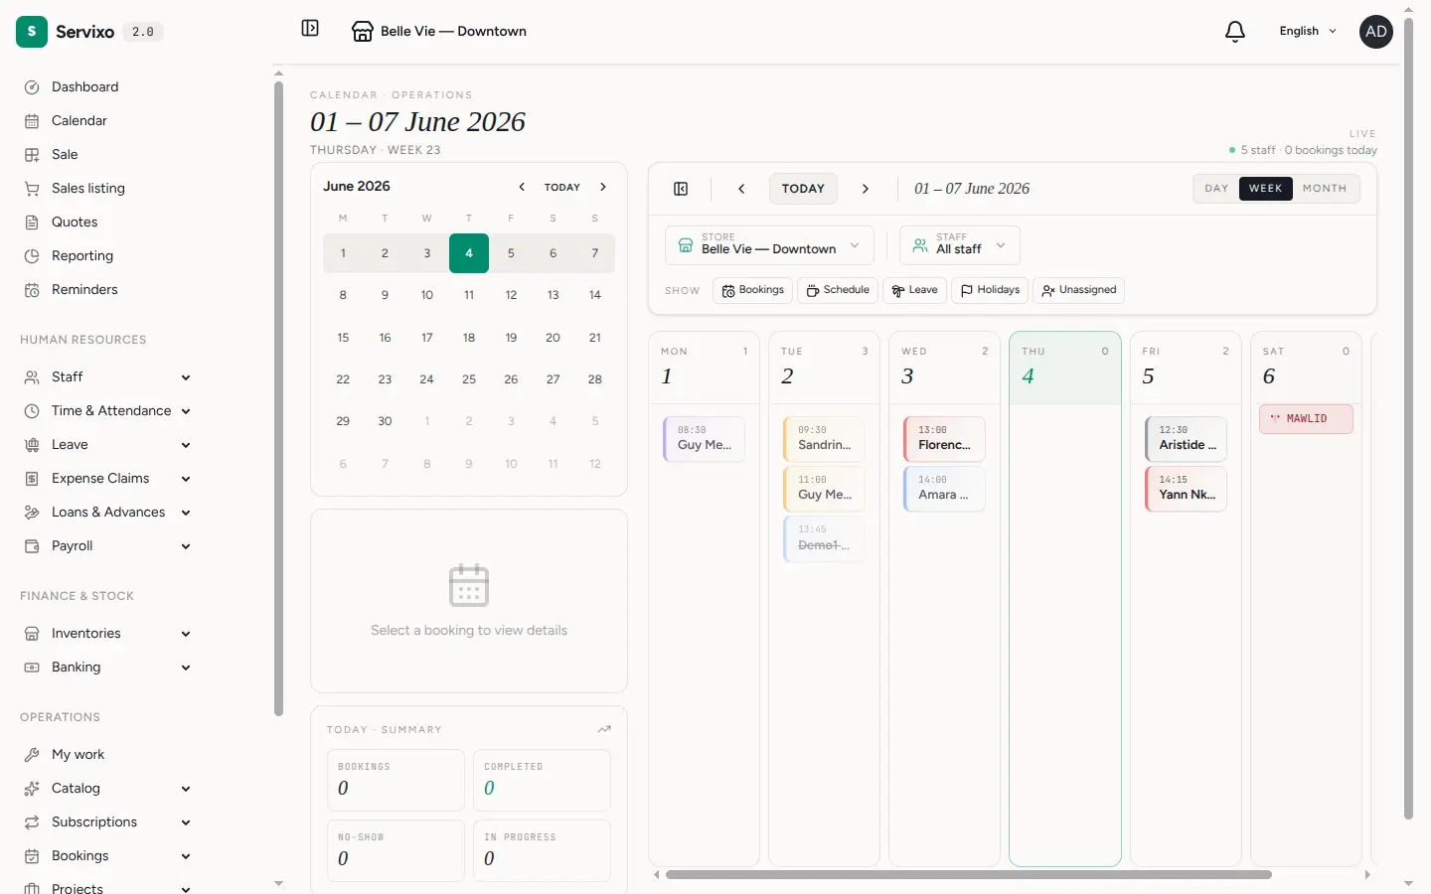
Task: Toggle the Unassigned show filter
Action: 1078,290
